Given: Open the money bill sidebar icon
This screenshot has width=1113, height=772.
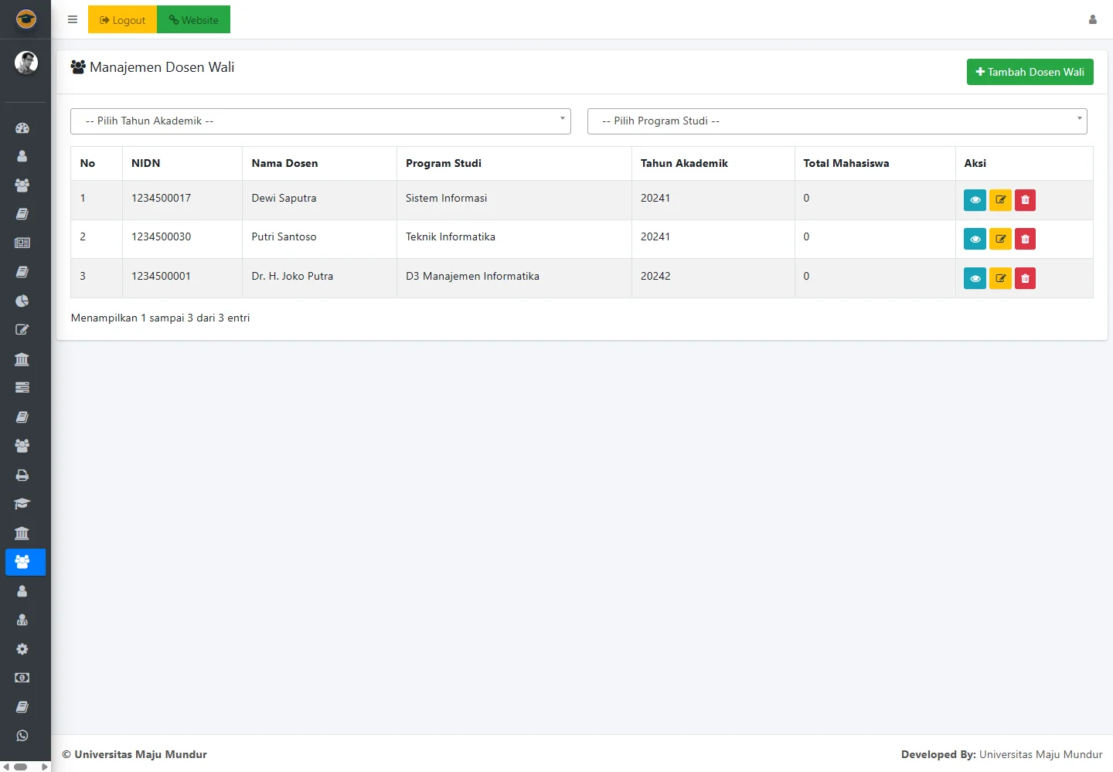Looking at the screenshot, I should 22,678.
